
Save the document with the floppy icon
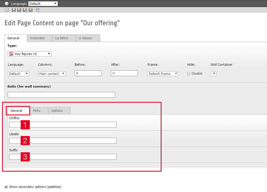click(x=14, y=10)
